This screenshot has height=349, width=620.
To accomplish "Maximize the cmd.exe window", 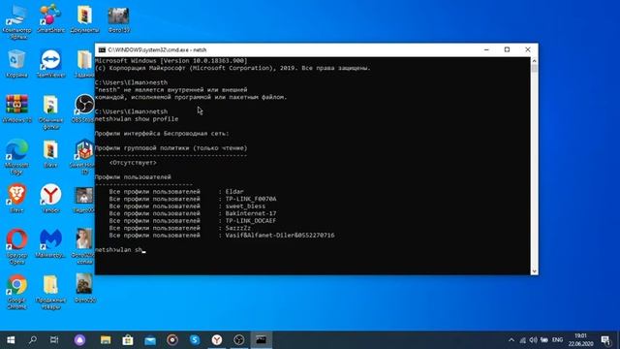I will pos(507,49).
